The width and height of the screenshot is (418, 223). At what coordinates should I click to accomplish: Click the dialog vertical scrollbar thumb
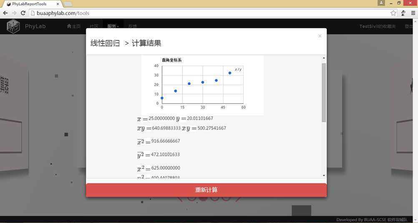pyautogui.click(x=324, y=93)
